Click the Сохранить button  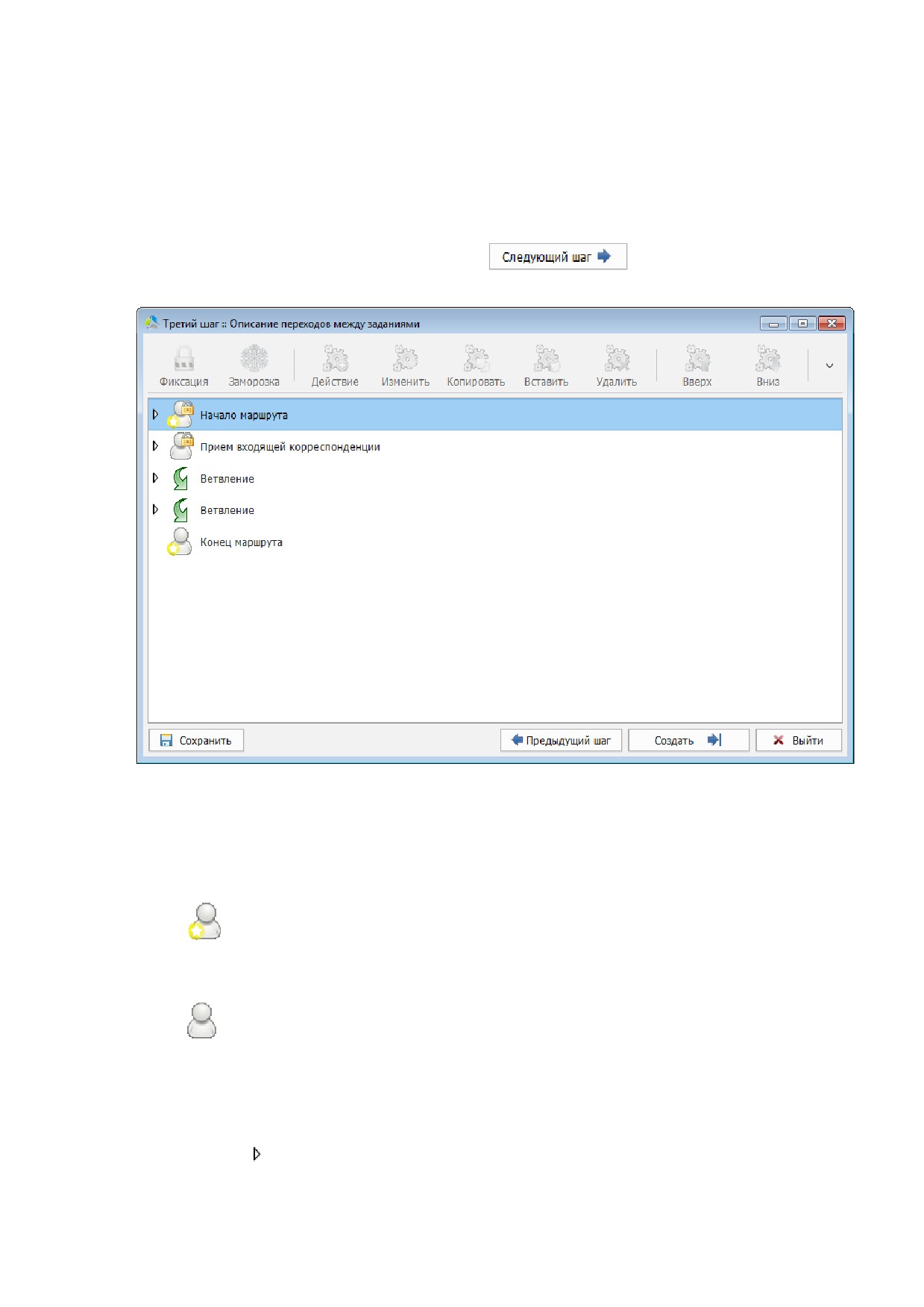point(196,740)
